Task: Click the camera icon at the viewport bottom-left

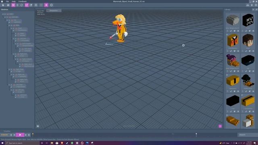Action: coord(38,126)
